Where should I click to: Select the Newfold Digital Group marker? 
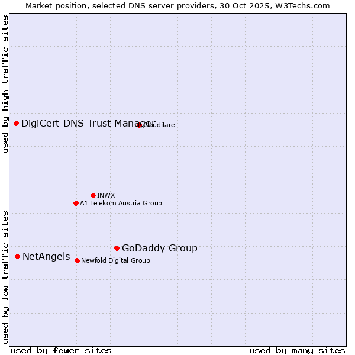[77, 260]
